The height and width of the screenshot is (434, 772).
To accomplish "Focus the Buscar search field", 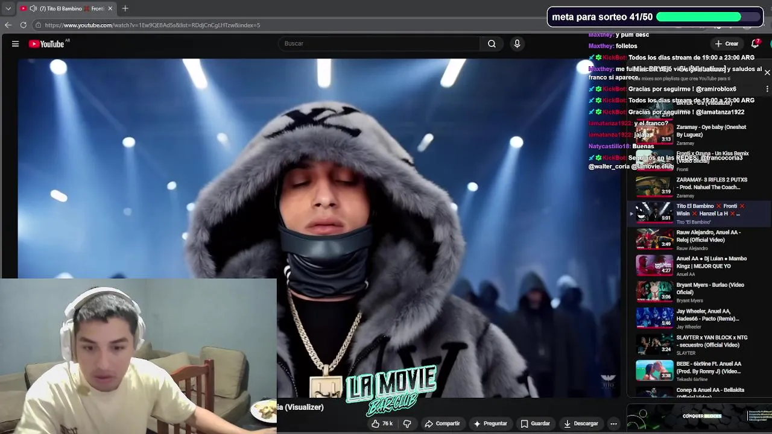I will [379, 43].
